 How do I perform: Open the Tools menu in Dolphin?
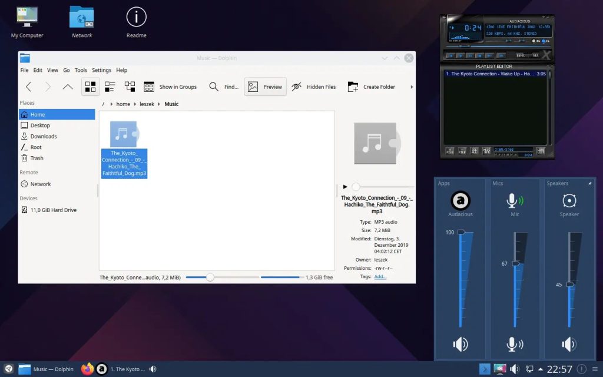tap(81, 70)
